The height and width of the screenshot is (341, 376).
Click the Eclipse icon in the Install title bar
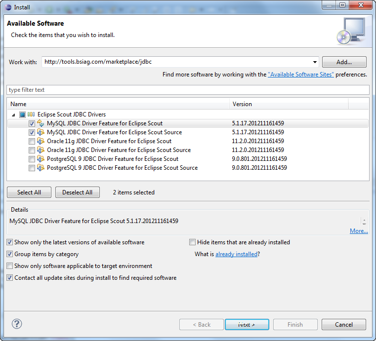(x=8, y=7)
